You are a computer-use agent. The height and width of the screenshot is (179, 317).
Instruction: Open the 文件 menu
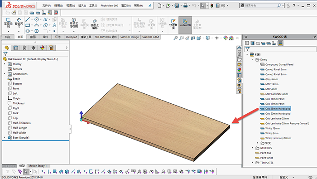(x=47, y=5)
